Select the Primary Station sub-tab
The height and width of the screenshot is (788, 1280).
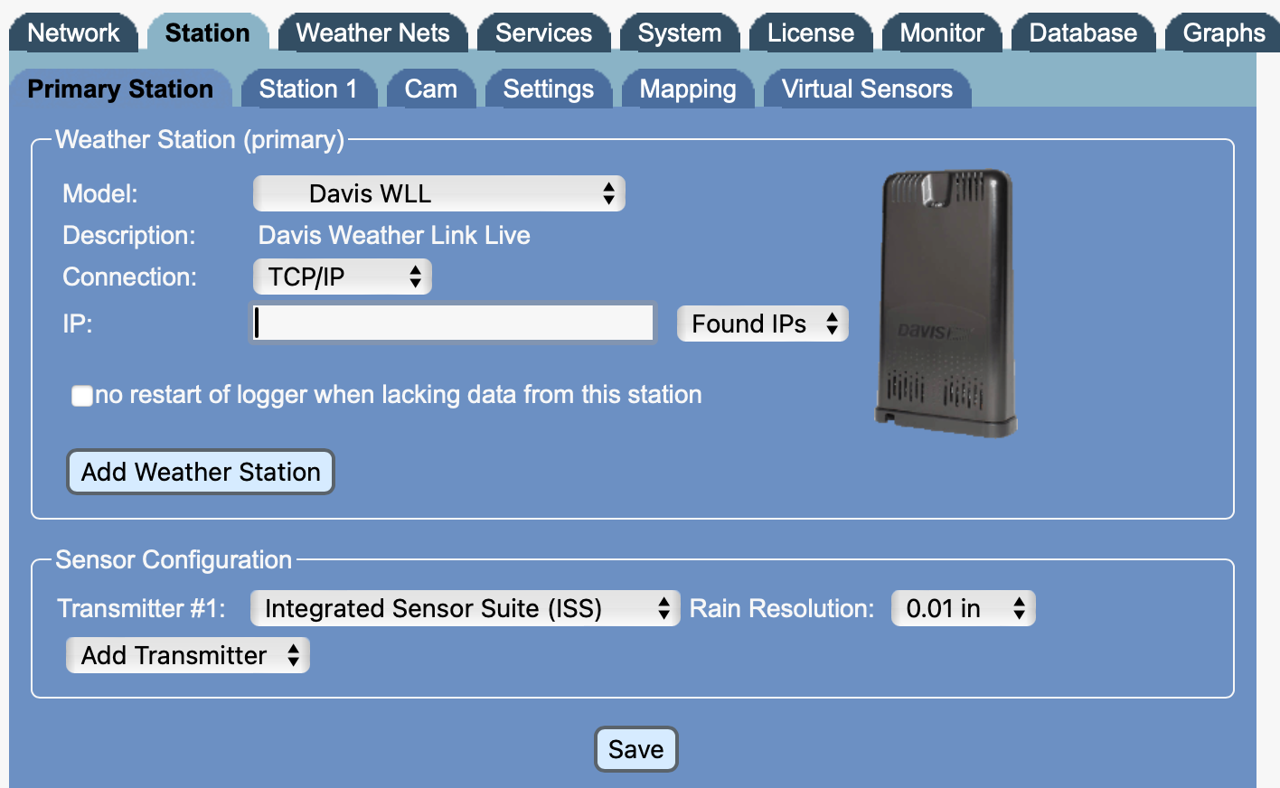[x=120, y=89]
